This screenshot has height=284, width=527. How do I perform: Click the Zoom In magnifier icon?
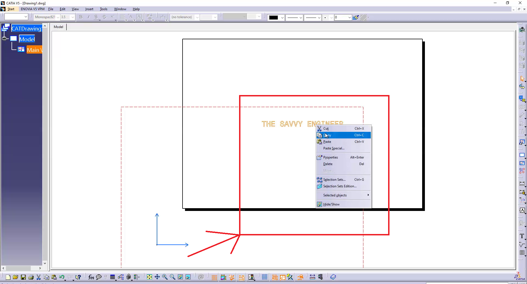pyautogui.click(x=165, y=277)
